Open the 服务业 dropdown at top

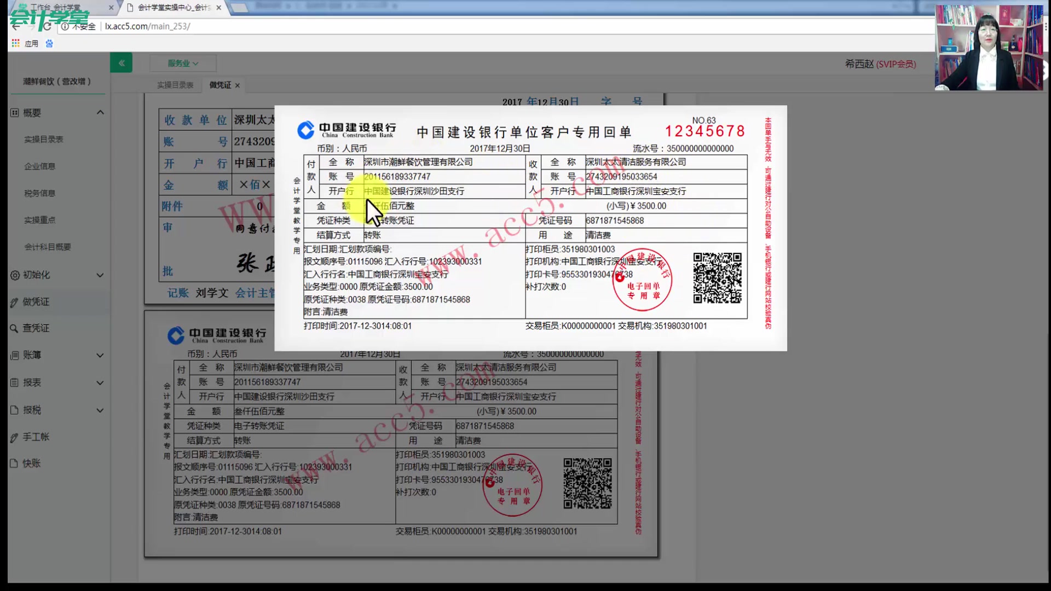[x=183, y=63]
